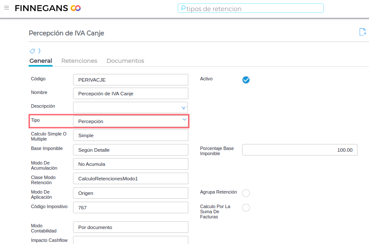Enable Agrupa Retención option
Screen dimensions: 369x244
coord(246,193)
